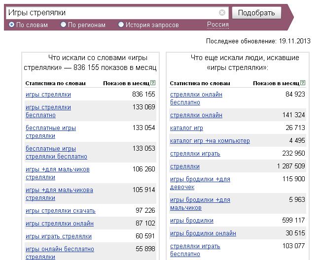The width and height of the screenshot is (321, 260).
Task: Click the value '133 069'
Action: tap(143, 107)
